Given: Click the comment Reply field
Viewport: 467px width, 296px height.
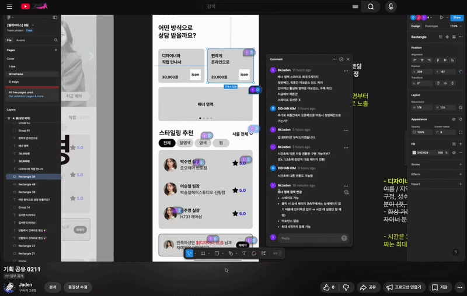Looking at the screenshot, I should pos(312,238).
